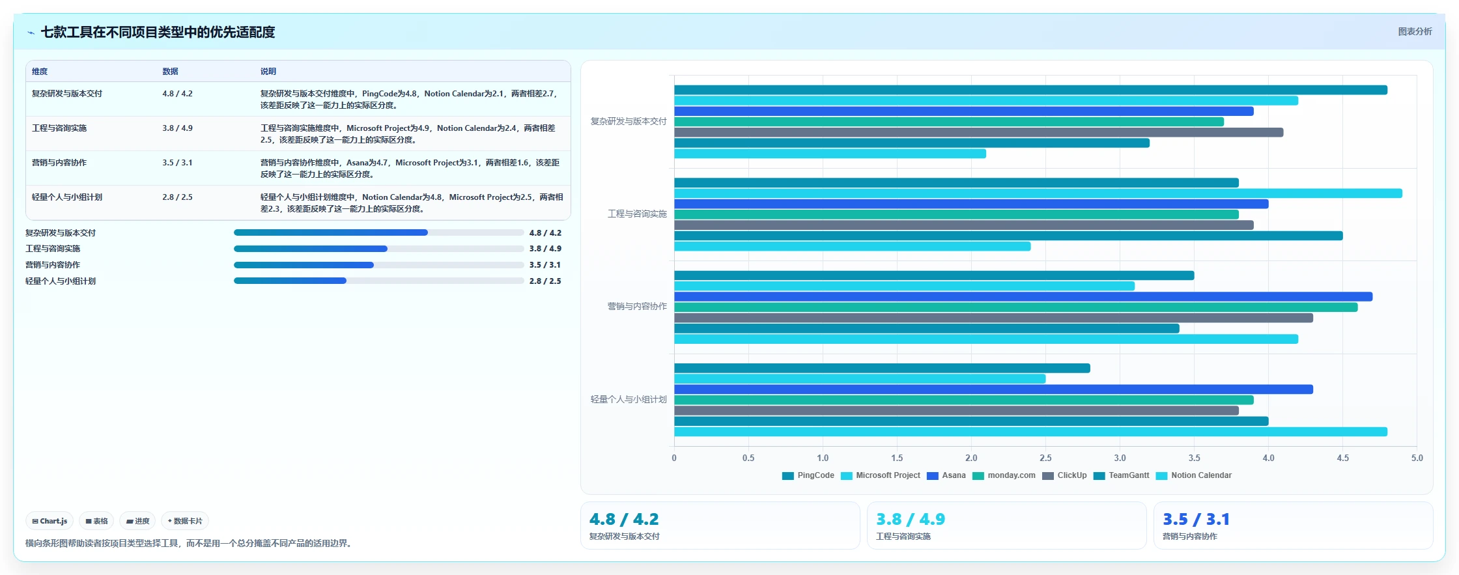Toggle the Microsoft Project legend item
1459x575 pixels.
pyautogui.click(x=880, y=475)
